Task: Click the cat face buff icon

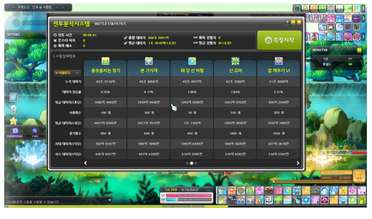Action: 331,27
